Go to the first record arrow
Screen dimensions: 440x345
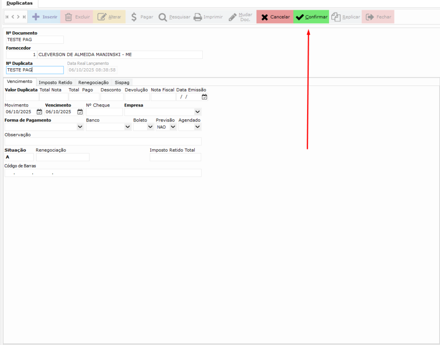click(7, 17)
